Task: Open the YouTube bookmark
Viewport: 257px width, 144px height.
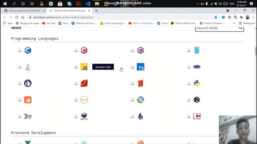Action: pos(49,23)
